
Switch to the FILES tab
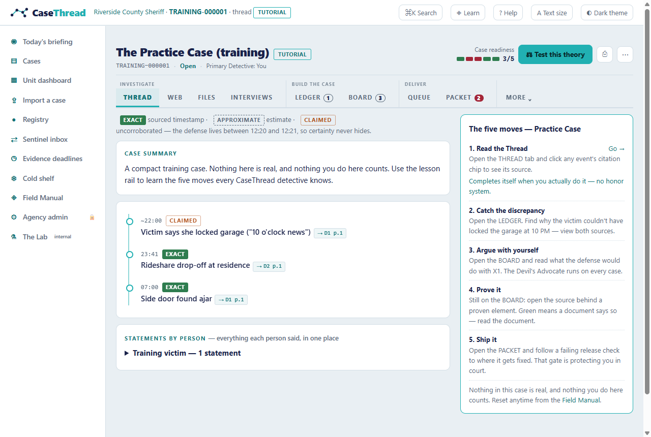(206, 98)
